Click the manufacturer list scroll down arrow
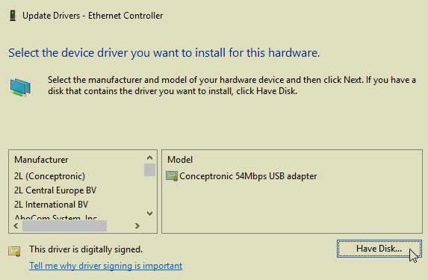The image size is (428, 280). pyautogui.click(x=149, y=213)
